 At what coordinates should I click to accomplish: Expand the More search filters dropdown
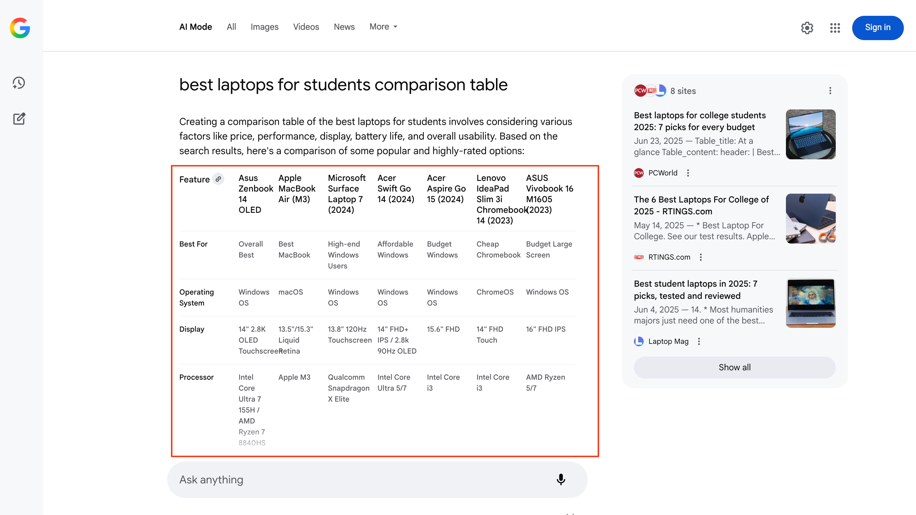click(383, 27)
